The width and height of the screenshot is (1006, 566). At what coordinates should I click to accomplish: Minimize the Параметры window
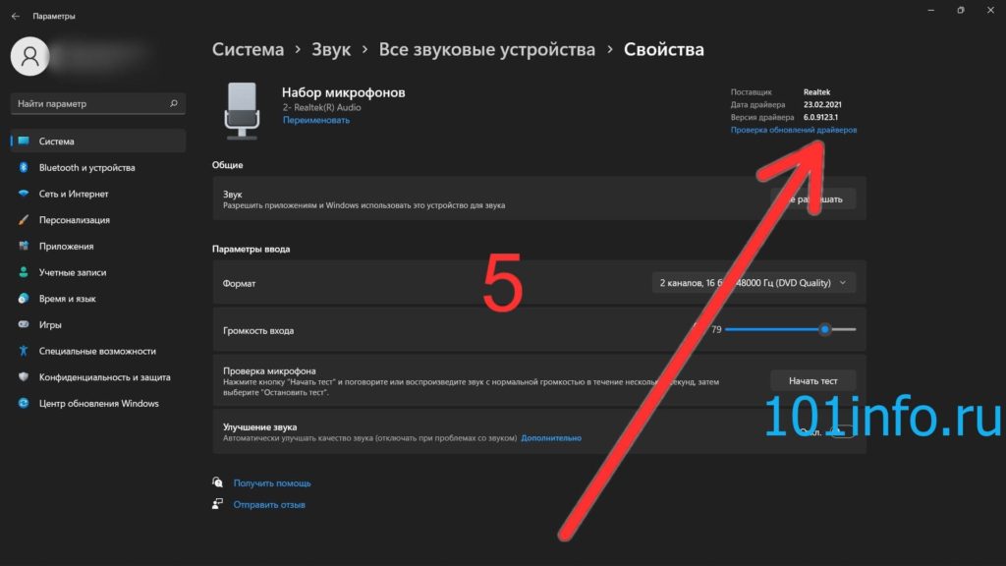click(931, 10)
